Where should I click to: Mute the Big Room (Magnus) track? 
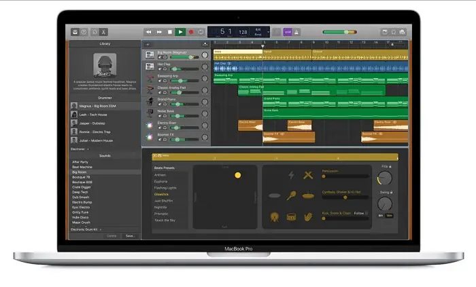pos(160,57)
